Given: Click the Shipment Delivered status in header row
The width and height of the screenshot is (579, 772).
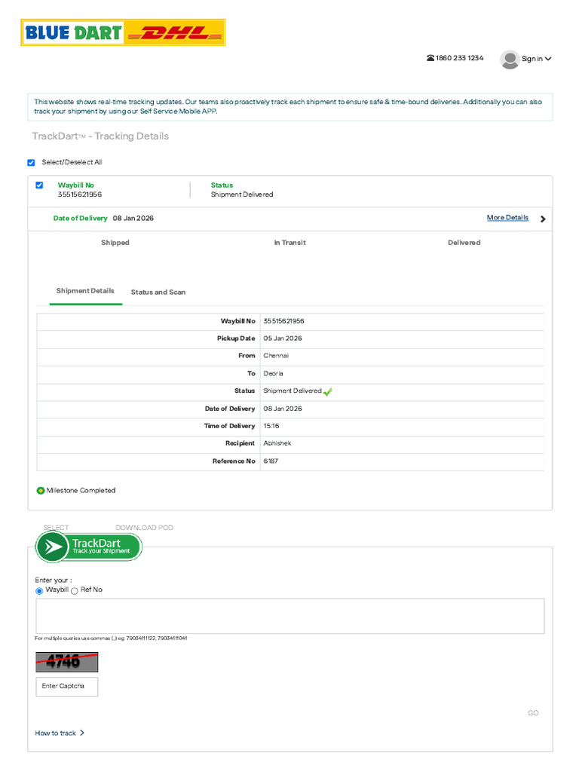Looking at the screenshot, I should (242, 195).
